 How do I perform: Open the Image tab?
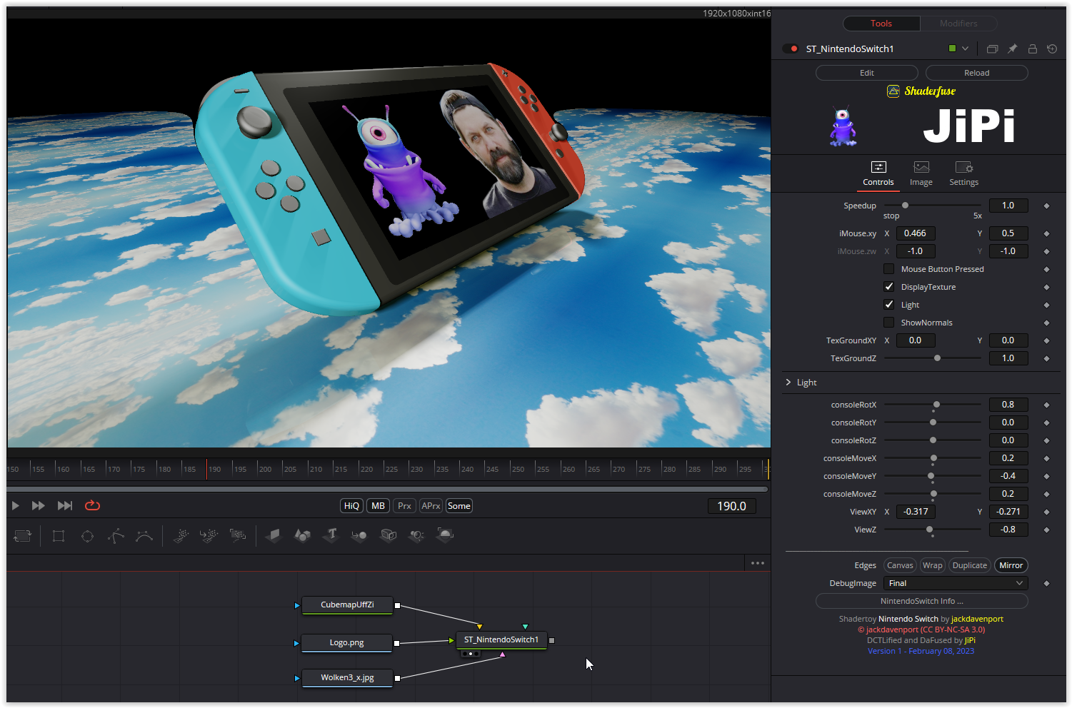click(921, 173)
